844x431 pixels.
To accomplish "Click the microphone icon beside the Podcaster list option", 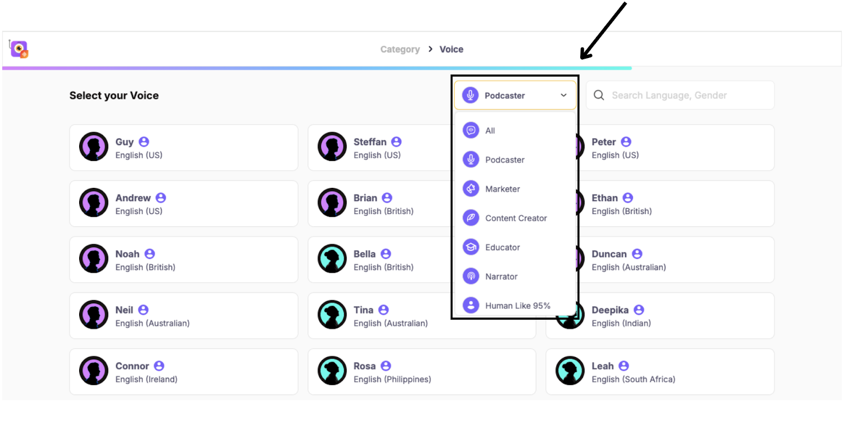I will coord(471,159).
